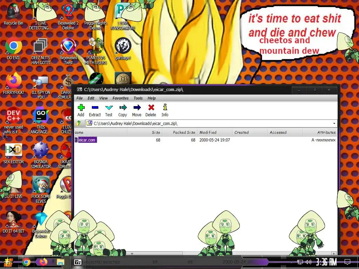
Task: Select the Firefox desktop shortcut icon
Action: coord(13,83)
